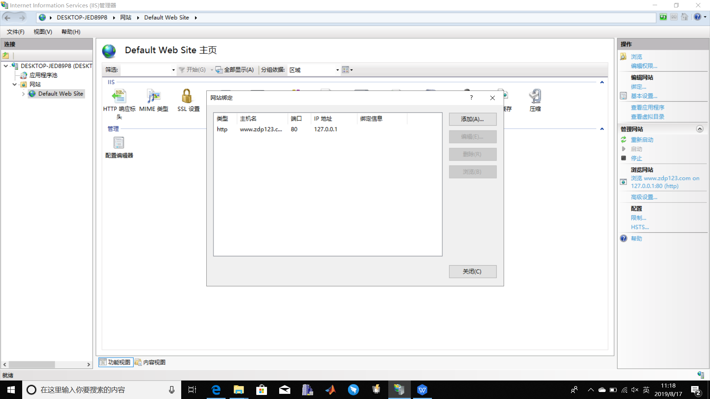Switch to 内容视图 tab

coord(150,362)
